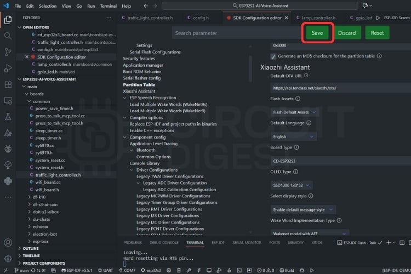Viewport: 411px width, 274px height.
Task: Focus the Search parameter field
Action: 236,33
